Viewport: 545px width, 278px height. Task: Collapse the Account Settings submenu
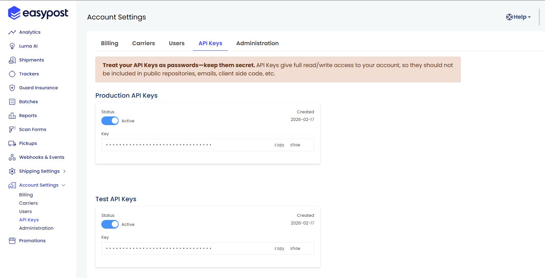39,185
